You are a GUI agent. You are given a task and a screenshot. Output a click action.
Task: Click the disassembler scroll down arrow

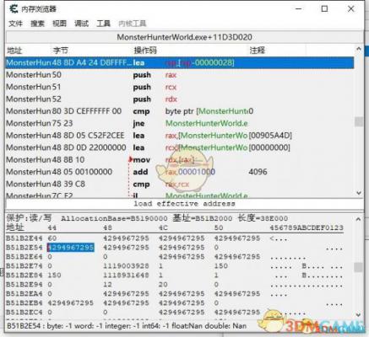coord(359,193)
